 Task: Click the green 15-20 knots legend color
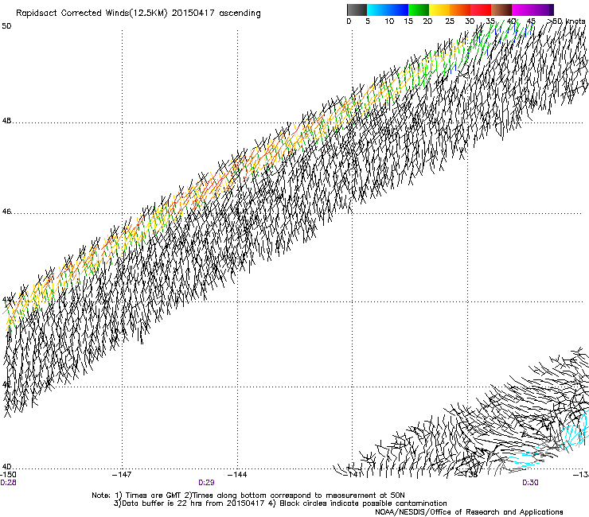click(419, 10)
